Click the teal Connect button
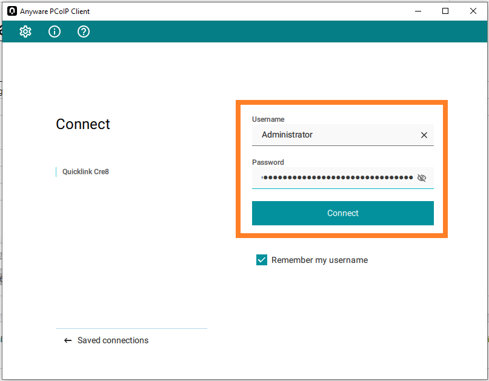The image size is (489, 381). click(x=343, y=213)
